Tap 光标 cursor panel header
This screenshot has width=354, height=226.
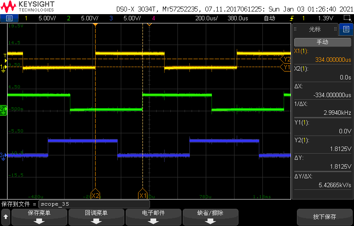[x=315, y=29]
